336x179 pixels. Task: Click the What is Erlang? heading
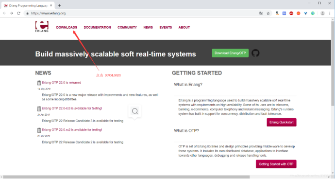[x=188, y=85]
